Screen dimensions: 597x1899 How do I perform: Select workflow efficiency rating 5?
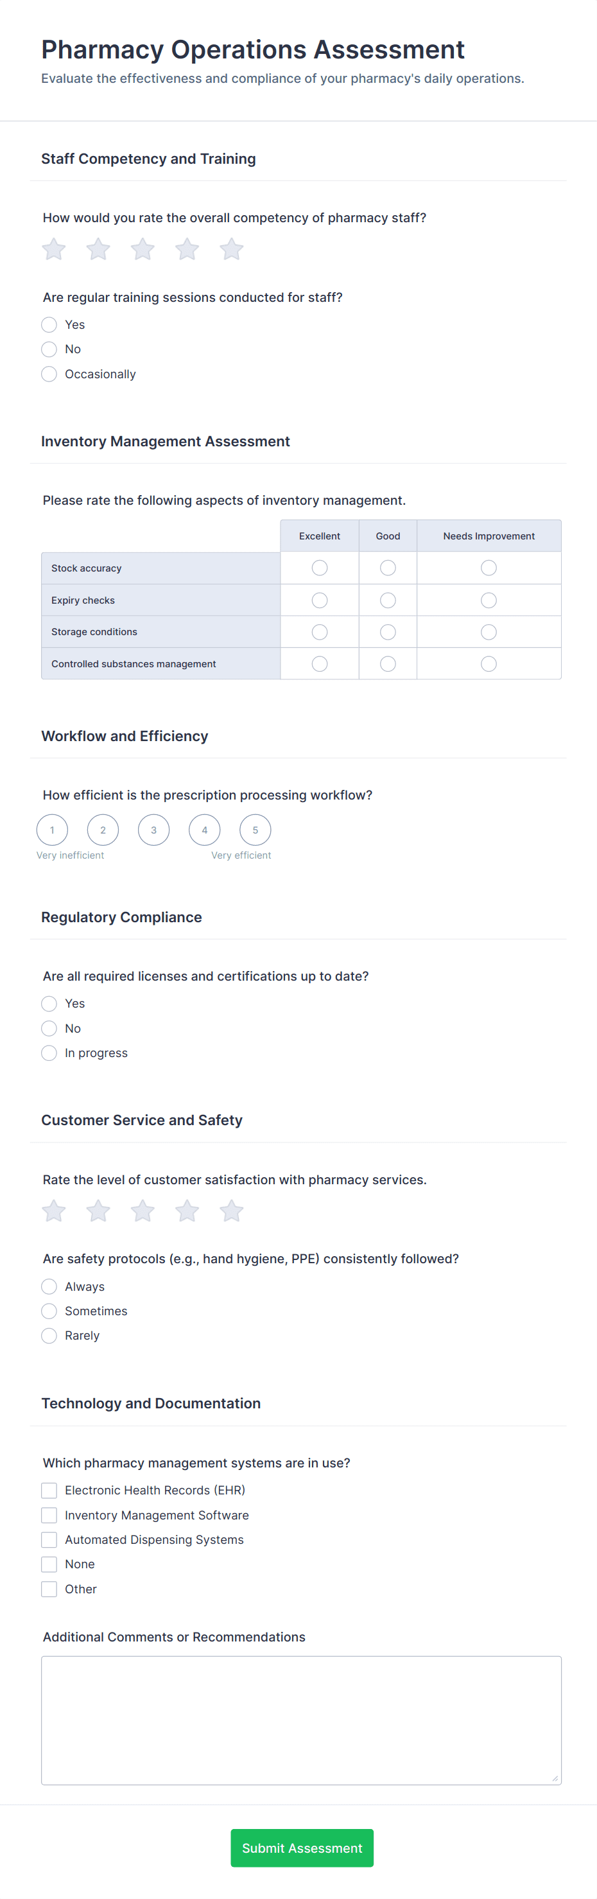pyautogui.click(x=255, y=830)
